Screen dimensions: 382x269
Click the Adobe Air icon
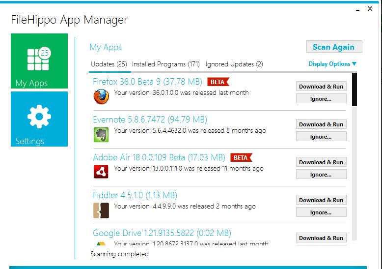pos(101,172)
